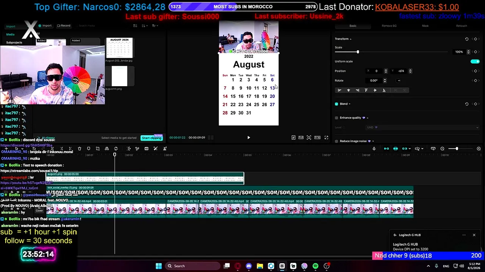Play the preview video
485x272 pixels.
(x=249, y=138)
